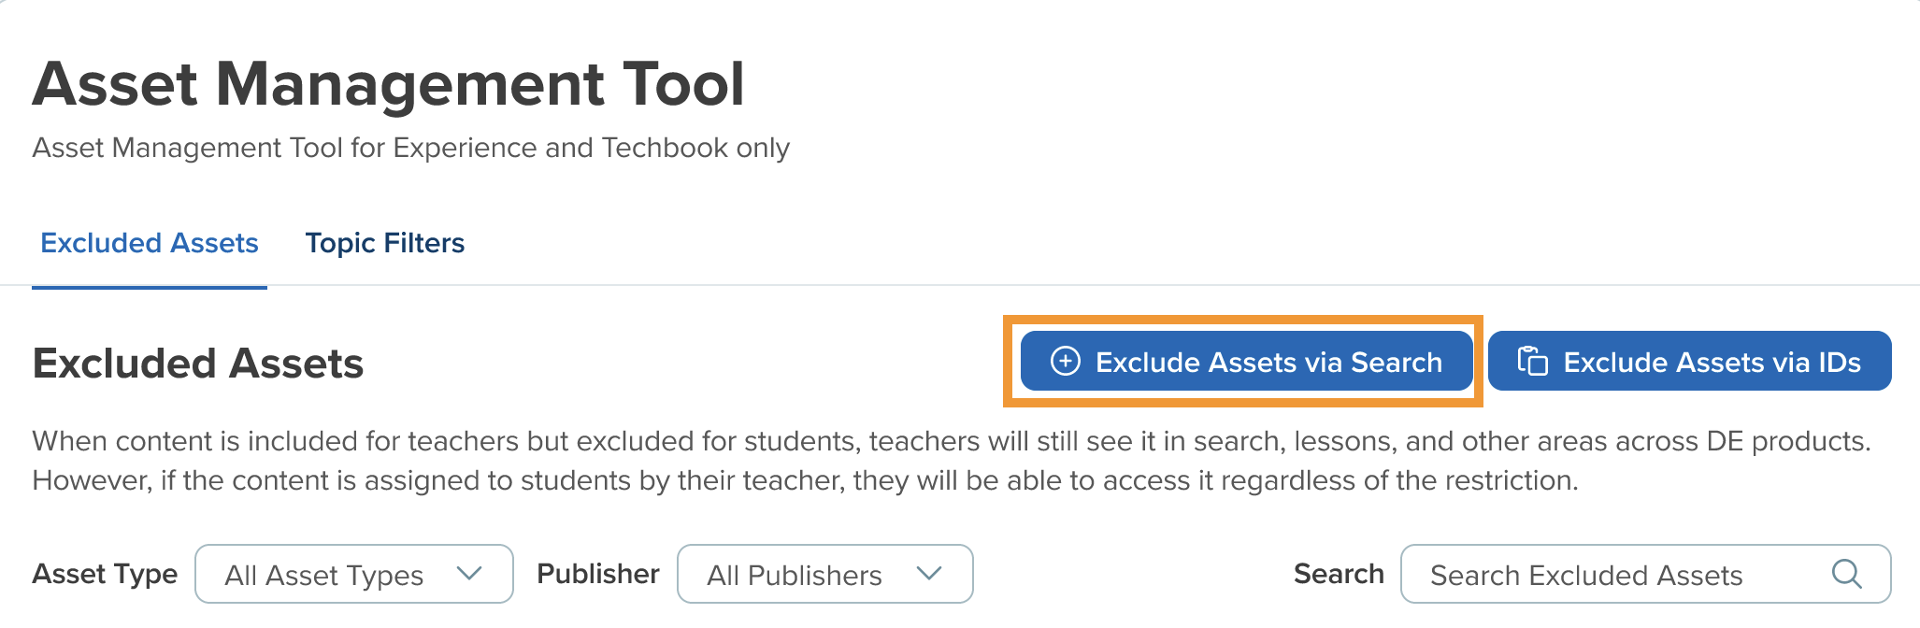Click the Experience and Techbook only subtitle
The width and height of the screenshot is (1920, 628).
411,148
